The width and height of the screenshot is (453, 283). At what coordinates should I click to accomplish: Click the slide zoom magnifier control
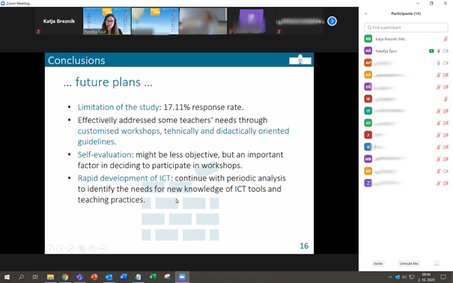pos(92,249)
